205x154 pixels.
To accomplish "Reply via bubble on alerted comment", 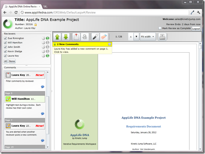I will pyautogui.click(x=43, y=140).
